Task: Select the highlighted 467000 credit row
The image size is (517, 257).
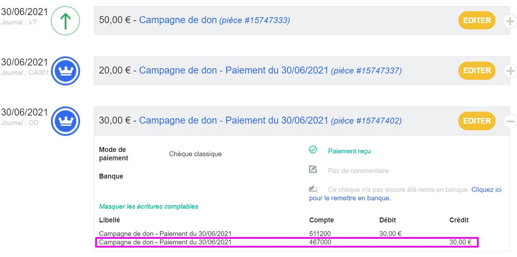Action: click(x=287, y=242)
